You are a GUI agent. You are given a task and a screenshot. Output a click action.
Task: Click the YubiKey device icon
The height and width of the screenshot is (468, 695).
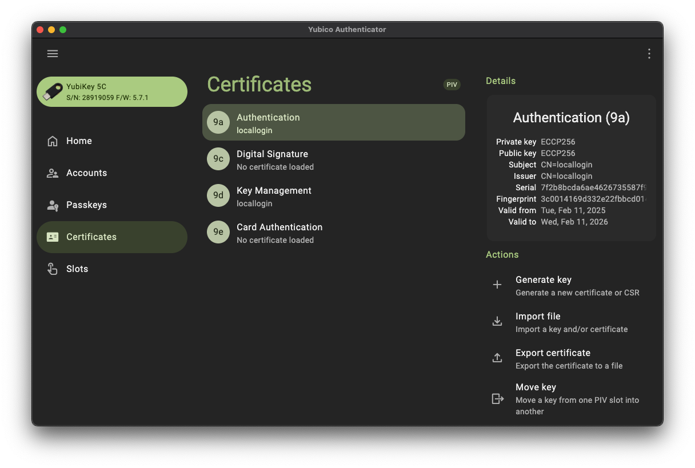coord(53,92)
